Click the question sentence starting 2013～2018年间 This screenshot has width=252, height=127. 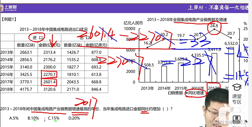pos(86,109)
